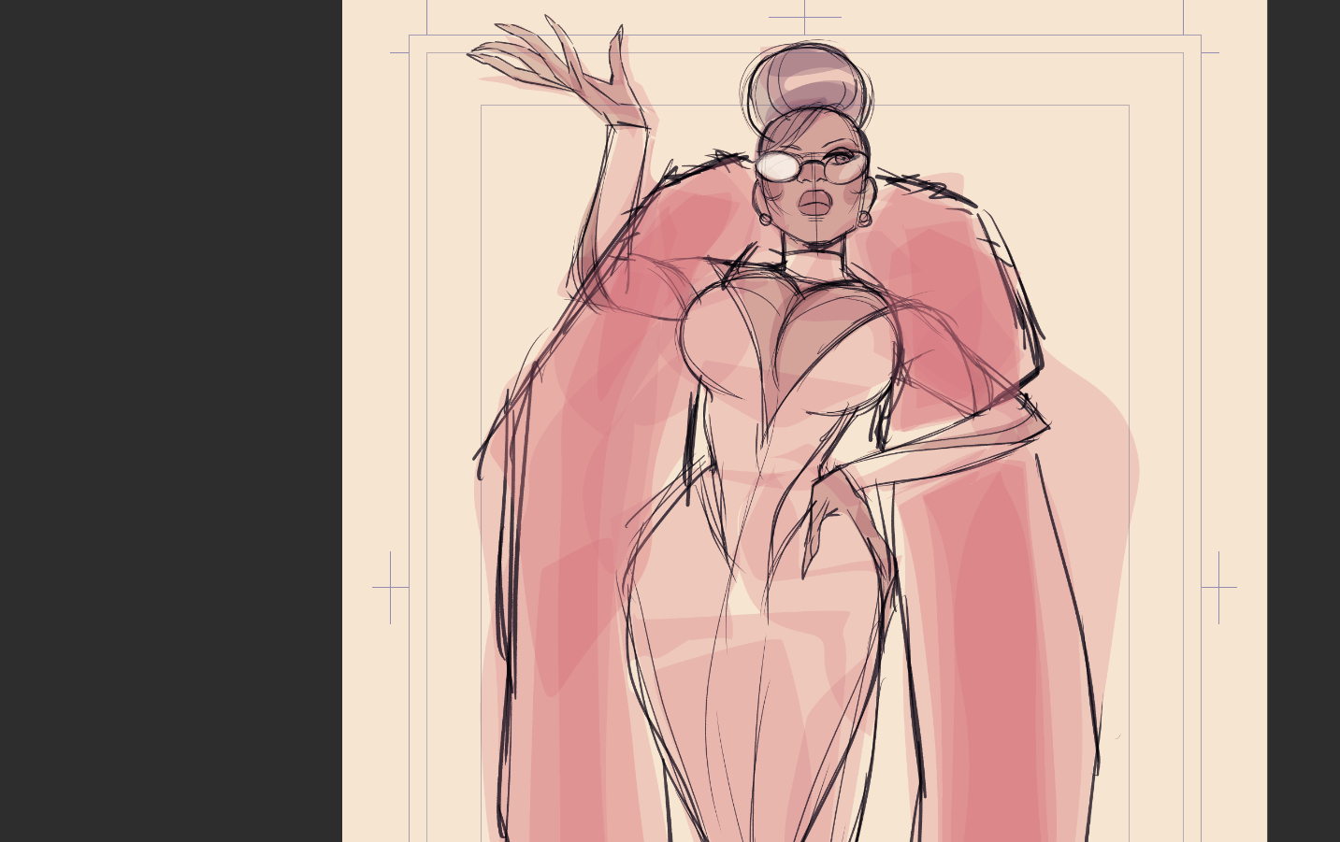Click the dark pasteboard left of the canvas
This screenshot has width=1340, height=842.
pyautogui.click(x=170, y=421)
